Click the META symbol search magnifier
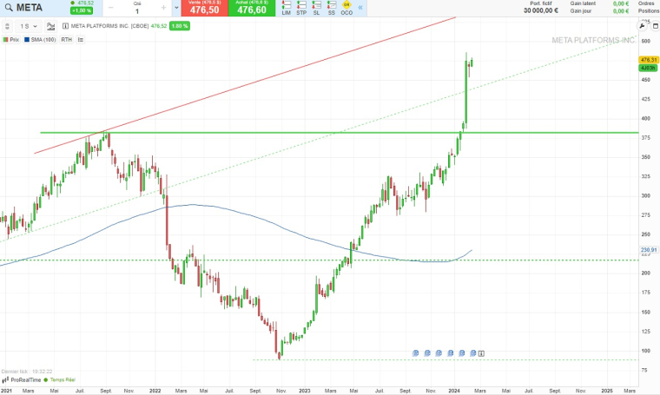The width and height of the screenshot is (660, 395). coord(9,8)
